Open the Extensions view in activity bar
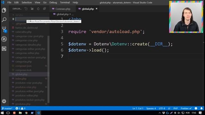This screenshot has height=115, width=205. click(x=4, y=49)
